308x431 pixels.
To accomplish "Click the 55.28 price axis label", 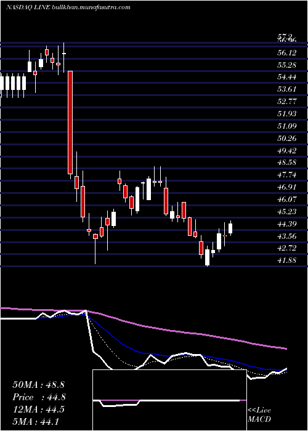I will click(287, 65).
